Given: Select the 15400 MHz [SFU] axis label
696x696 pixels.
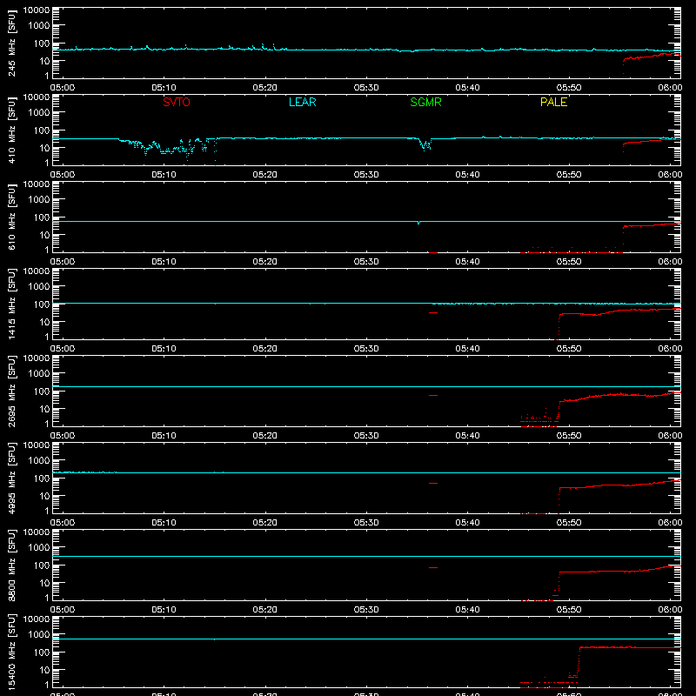Looking at the screenshot, I should click(12, 652).
